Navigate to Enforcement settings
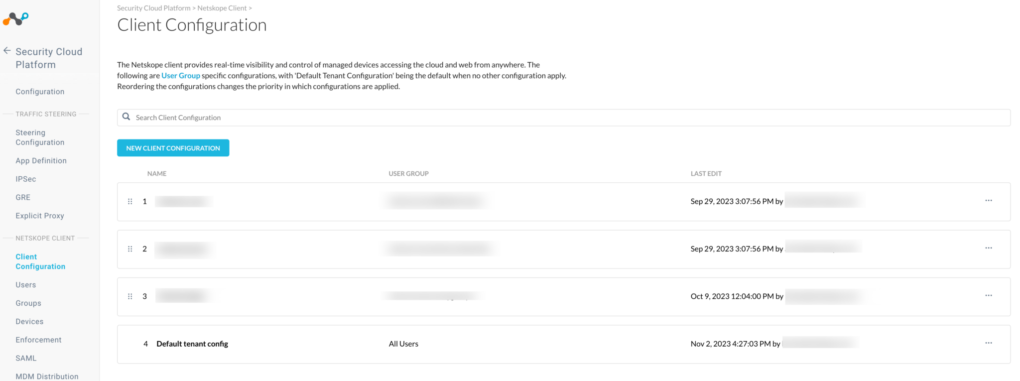The width and height of the screenshot is (1020, 381). point(38,340)
